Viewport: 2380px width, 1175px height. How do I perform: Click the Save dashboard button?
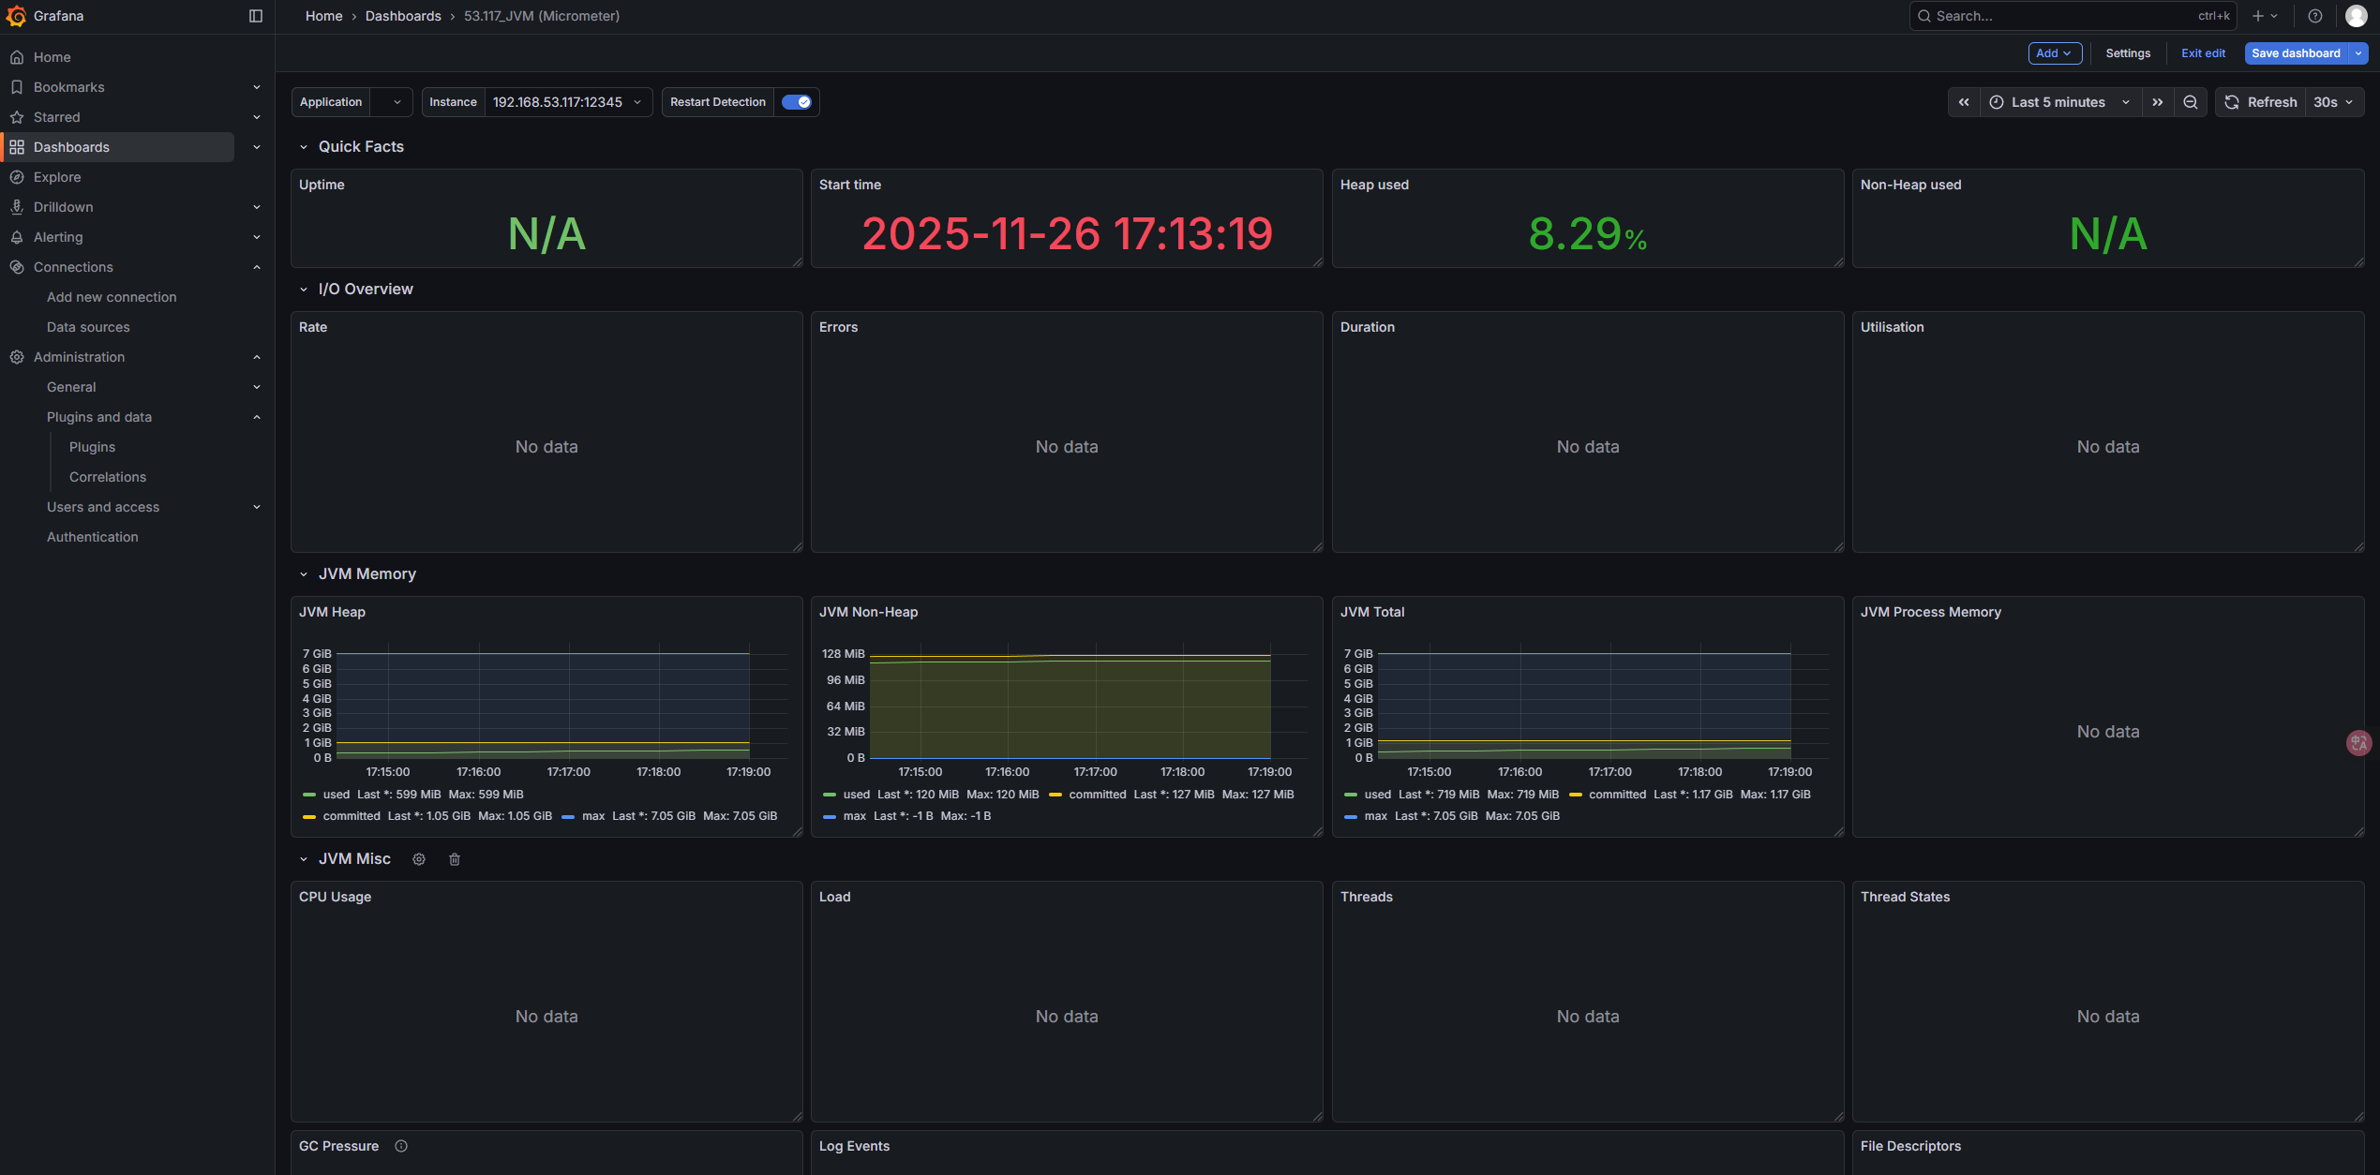tap(2295, 53)
